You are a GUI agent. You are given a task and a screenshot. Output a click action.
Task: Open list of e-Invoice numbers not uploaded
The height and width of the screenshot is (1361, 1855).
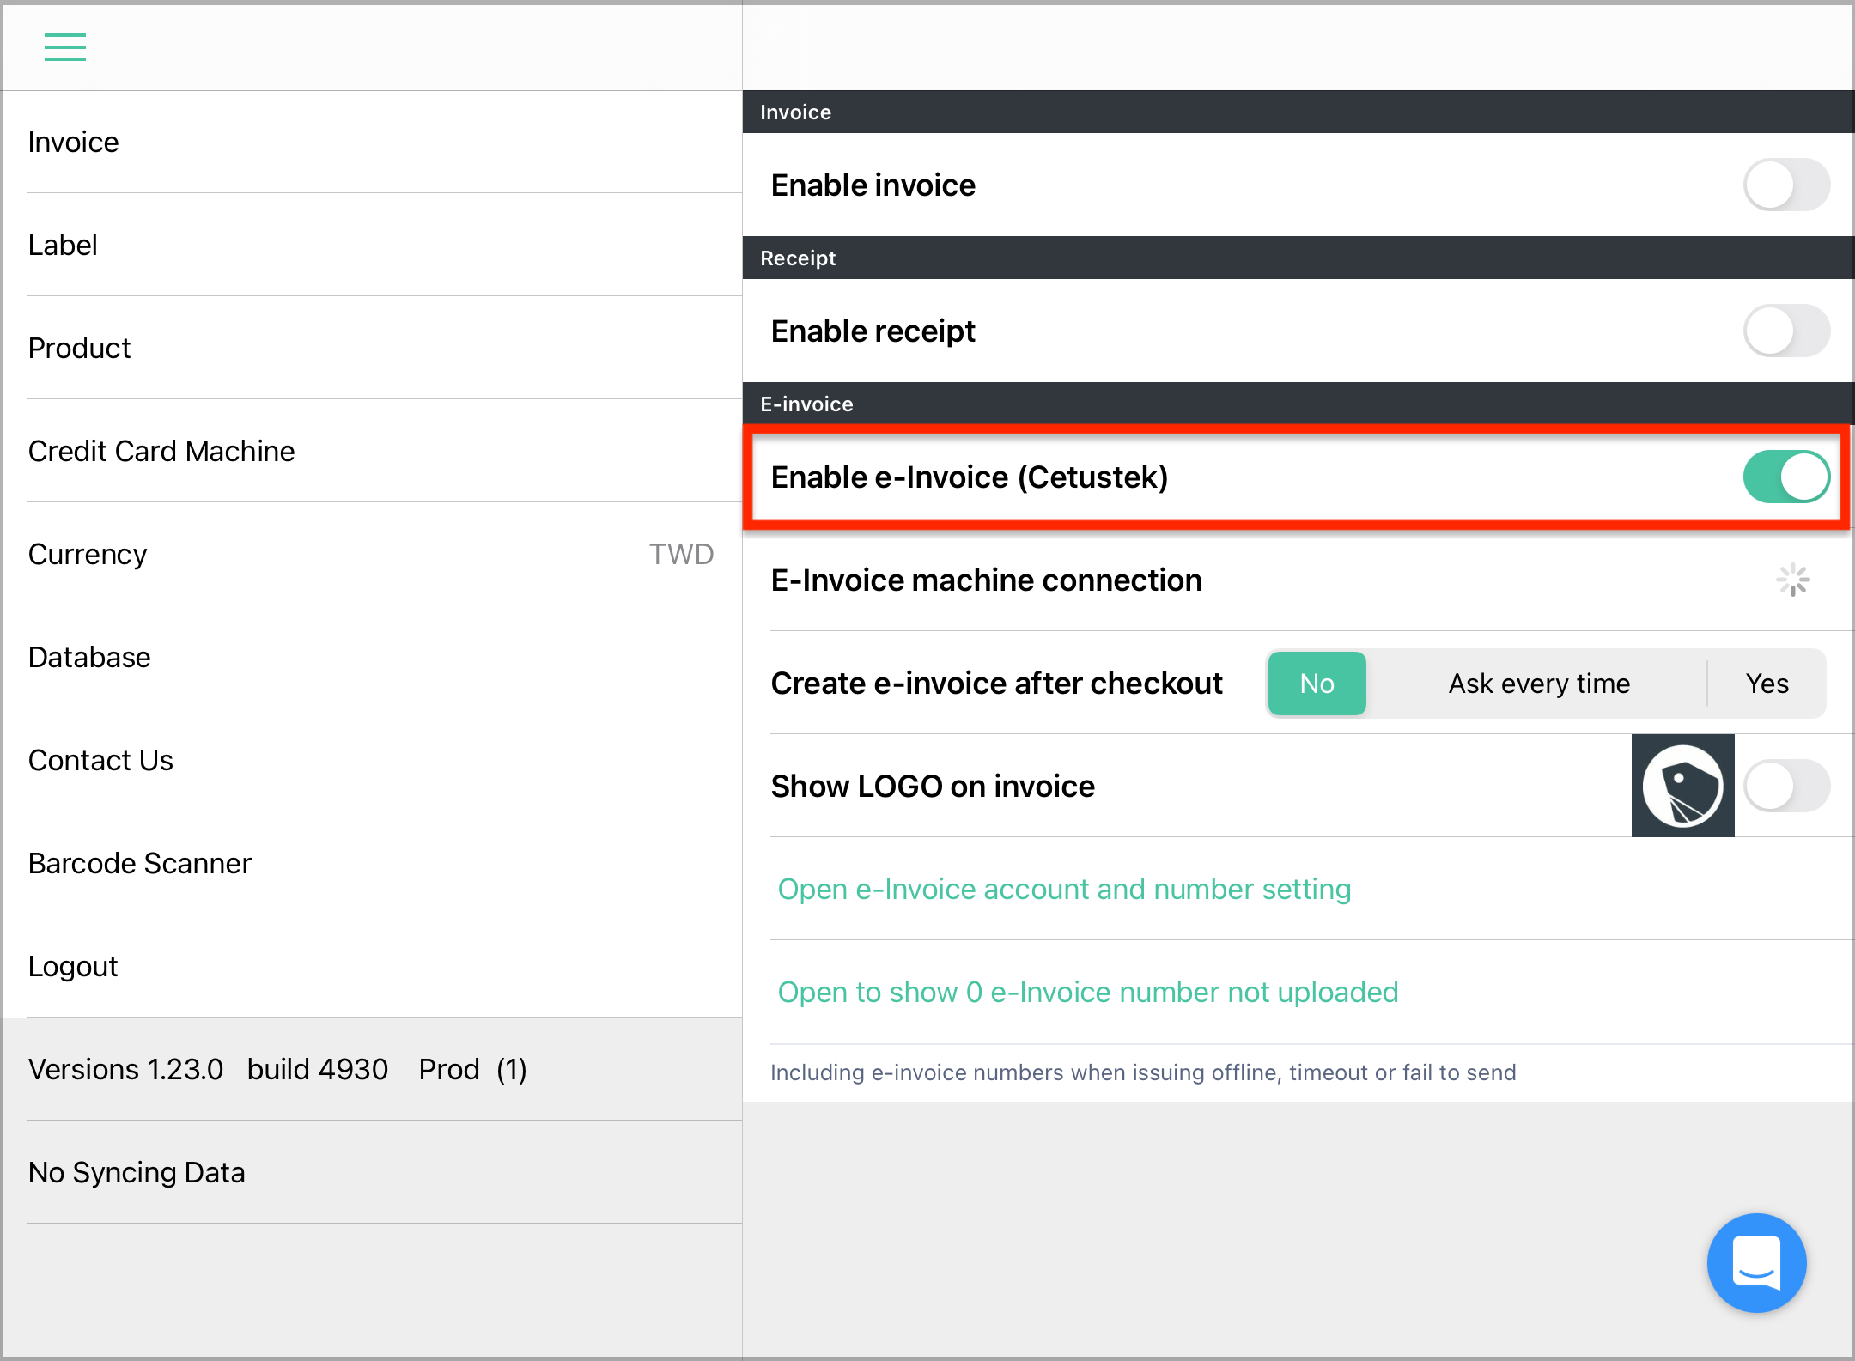(1088, 992)
